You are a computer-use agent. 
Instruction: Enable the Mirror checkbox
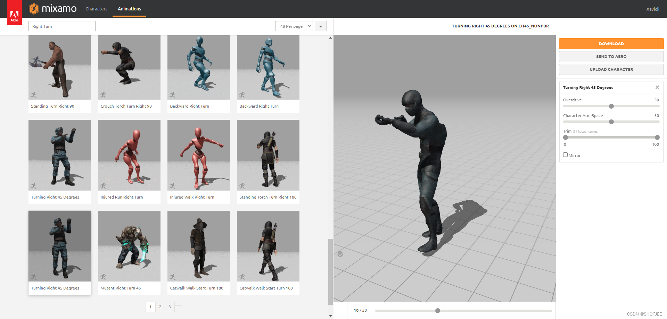(x=566, y=155)
